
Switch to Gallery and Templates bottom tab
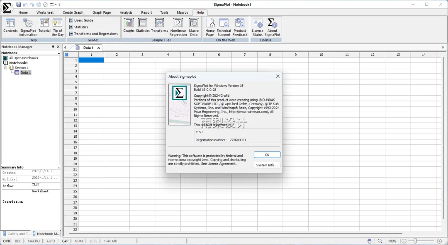click(x=16, y=233)
